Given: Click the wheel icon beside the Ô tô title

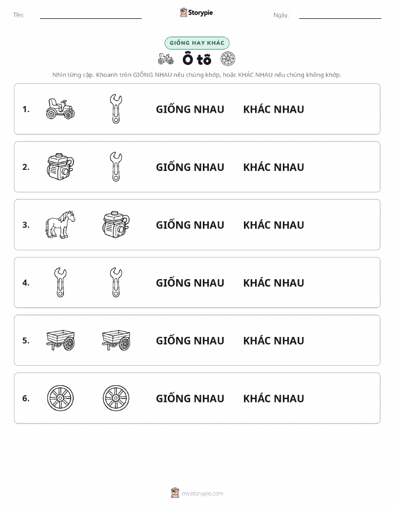Looking at the screenshot, I should 227,59.
